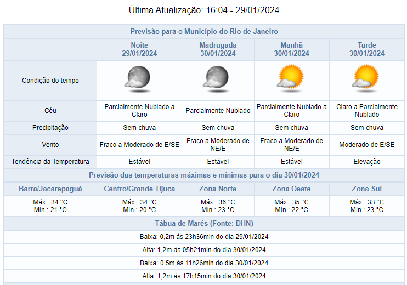407x285 pixels.
Task: Click 'Estável' in the Noite column
Action: [139, 162]
